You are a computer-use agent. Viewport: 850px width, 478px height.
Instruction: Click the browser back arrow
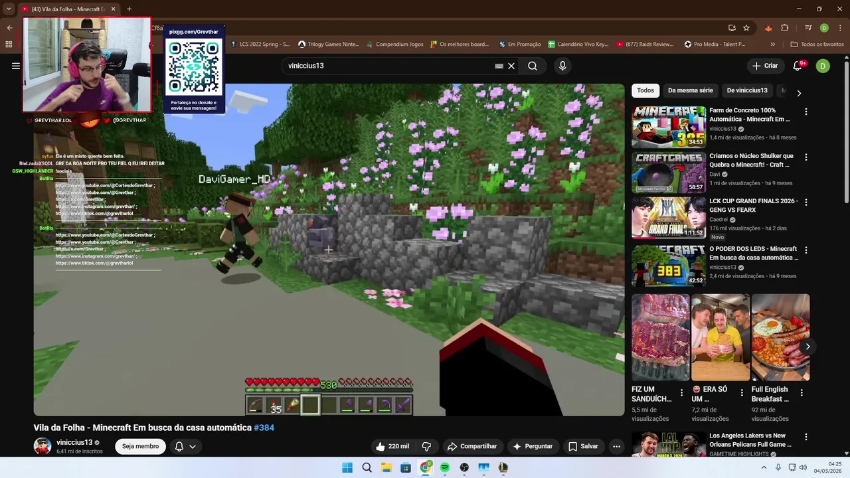(9, 28)
